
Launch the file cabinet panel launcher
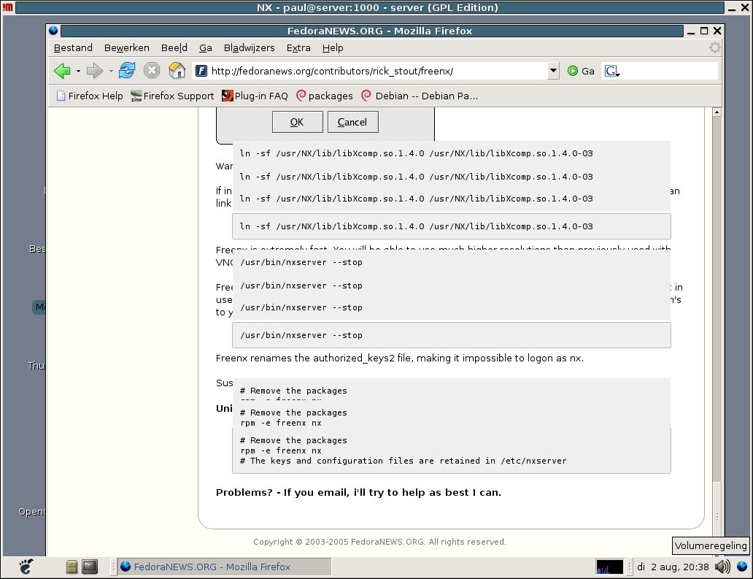(72, 567)
